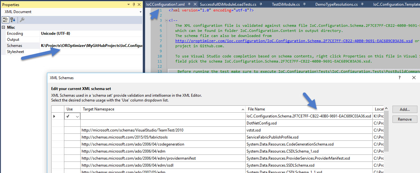Close the IoCConfiguration1.xml tab
This screenshot has width=420, height=173.
click(195, 4)
